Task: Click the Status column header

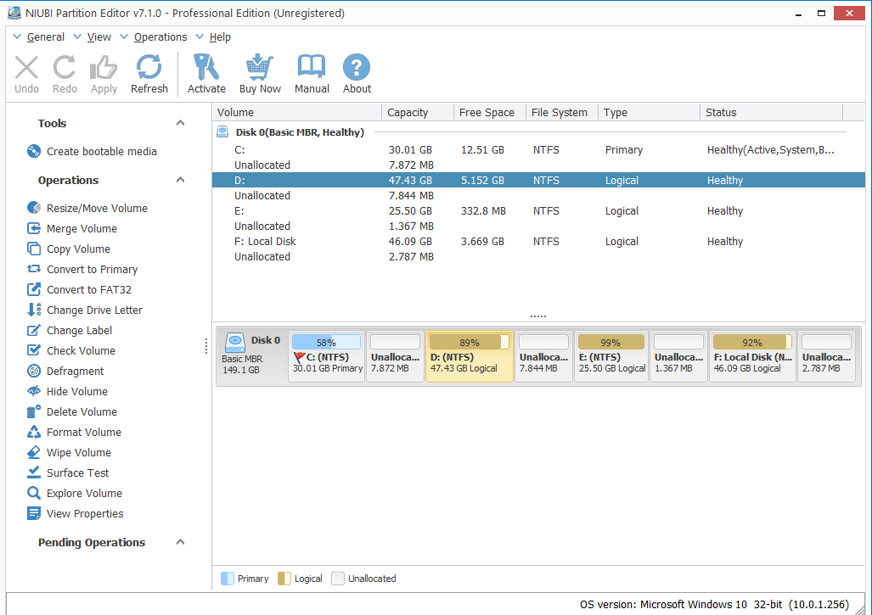Action: [x=771, y=112]
